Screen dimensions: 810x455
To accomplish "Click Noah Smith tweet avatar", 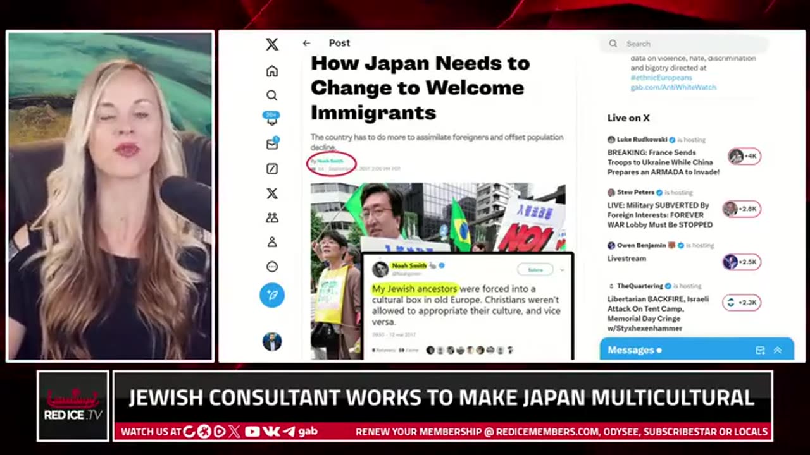I will point(380,270).
